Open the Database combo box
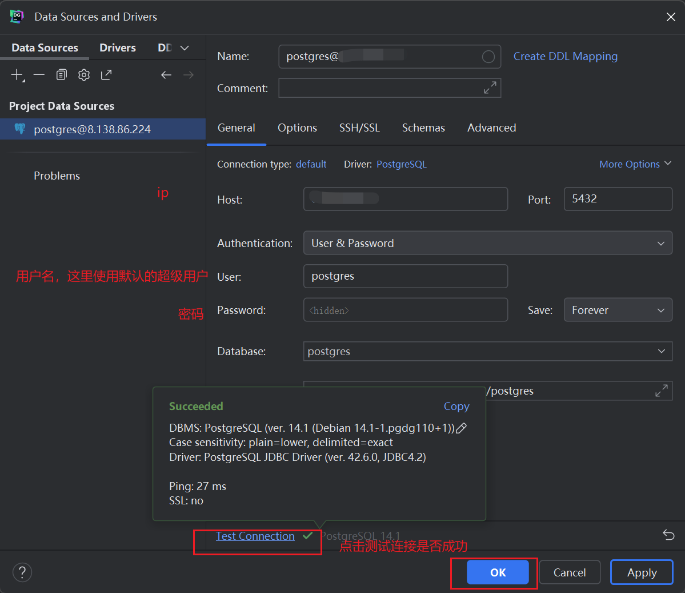The image size is (685, 593). [x=487, y=351]
